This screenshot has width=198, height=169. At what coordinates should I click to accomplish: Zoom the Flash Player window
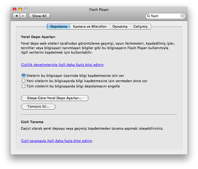(x=25, y=10)
